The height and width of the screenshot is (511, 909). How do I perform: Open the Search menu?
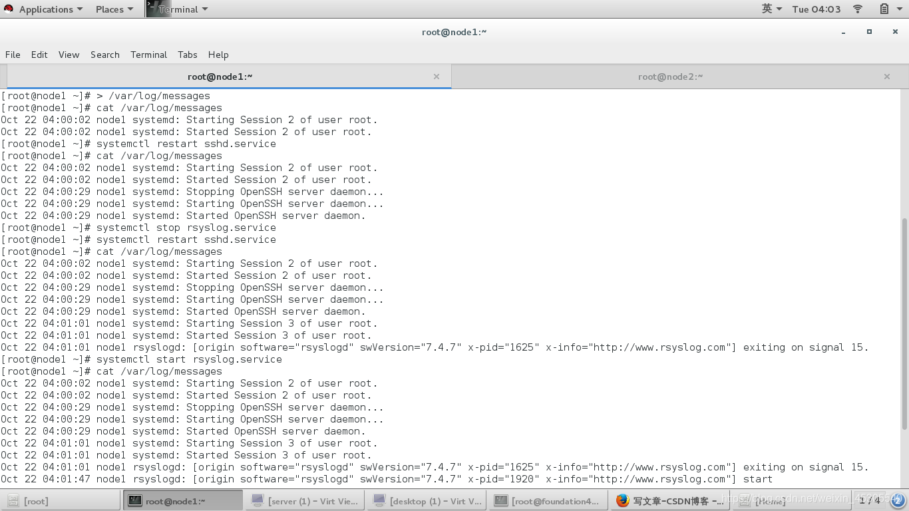point(105,55)
